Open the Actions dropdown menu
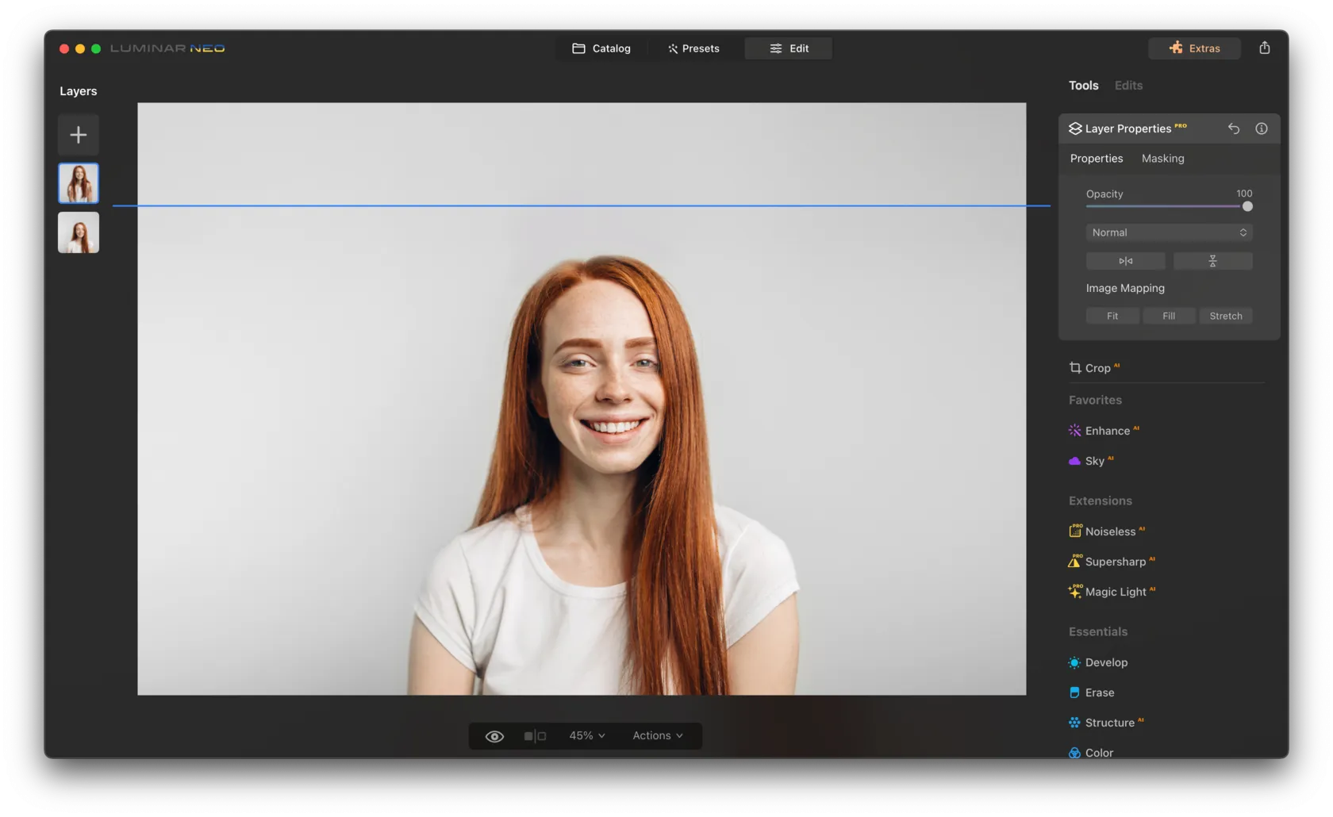The image size is (1333, 817). point(657,736)
